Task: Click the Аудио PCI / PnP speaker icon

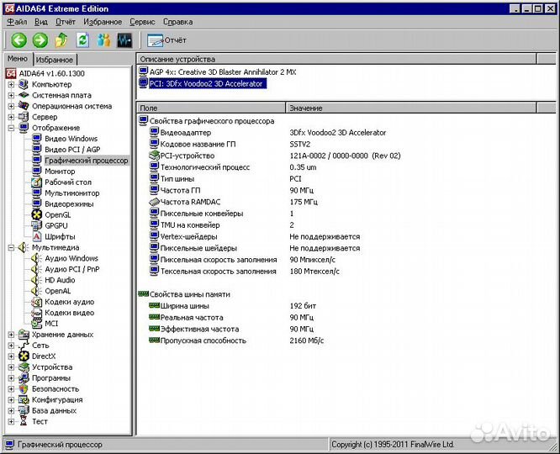Action: [x=36, y=269]
